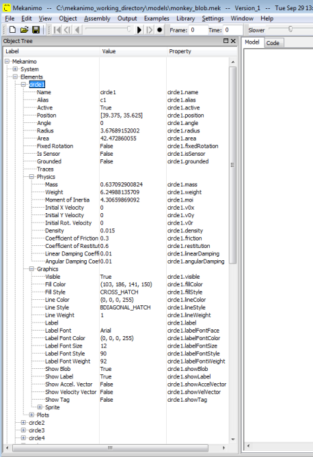Image resolution: width=313 pixels, height=457 pixels.
Task: Expand the Plots node
Action: pyautogui.click(x=31, y=415)
